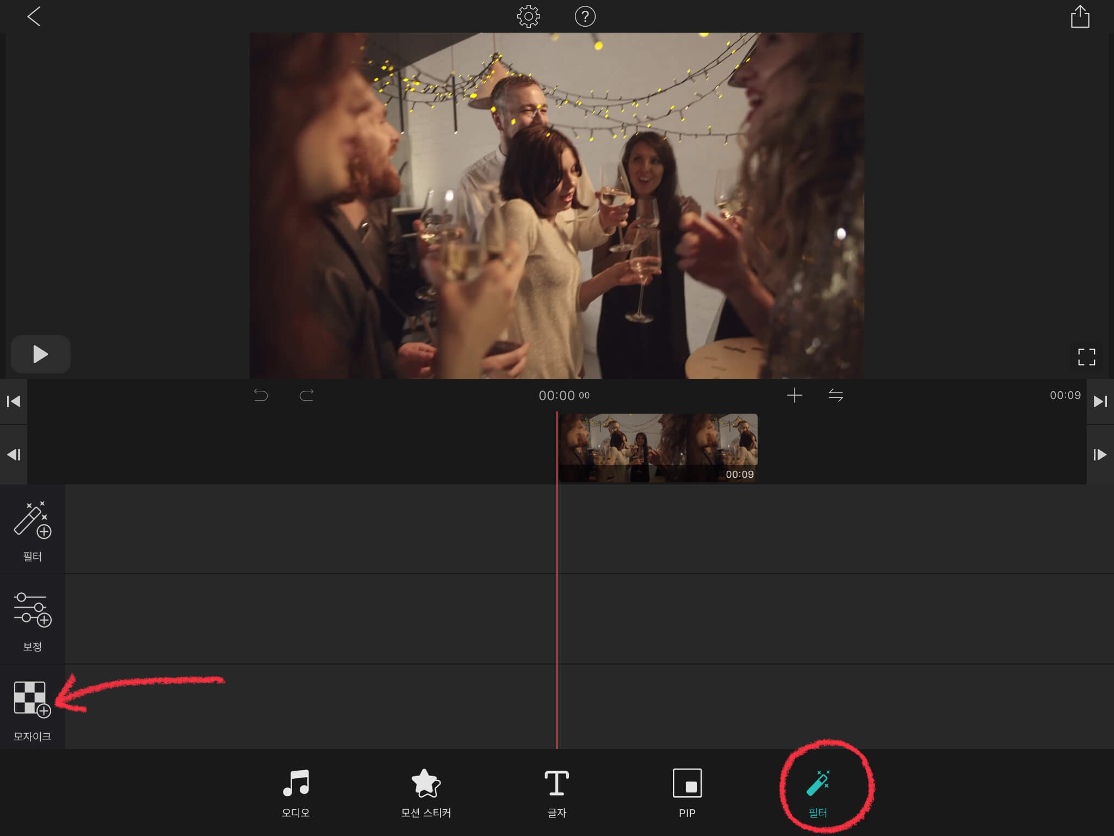Step back one frame
Image resolution: width=1114 pixels, height=836 pixels.
coord(14,454)
